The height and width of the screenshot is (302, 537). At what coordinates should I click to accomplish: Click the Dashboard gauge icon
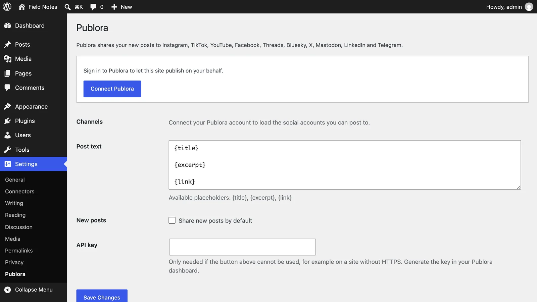tap(8, 26)
